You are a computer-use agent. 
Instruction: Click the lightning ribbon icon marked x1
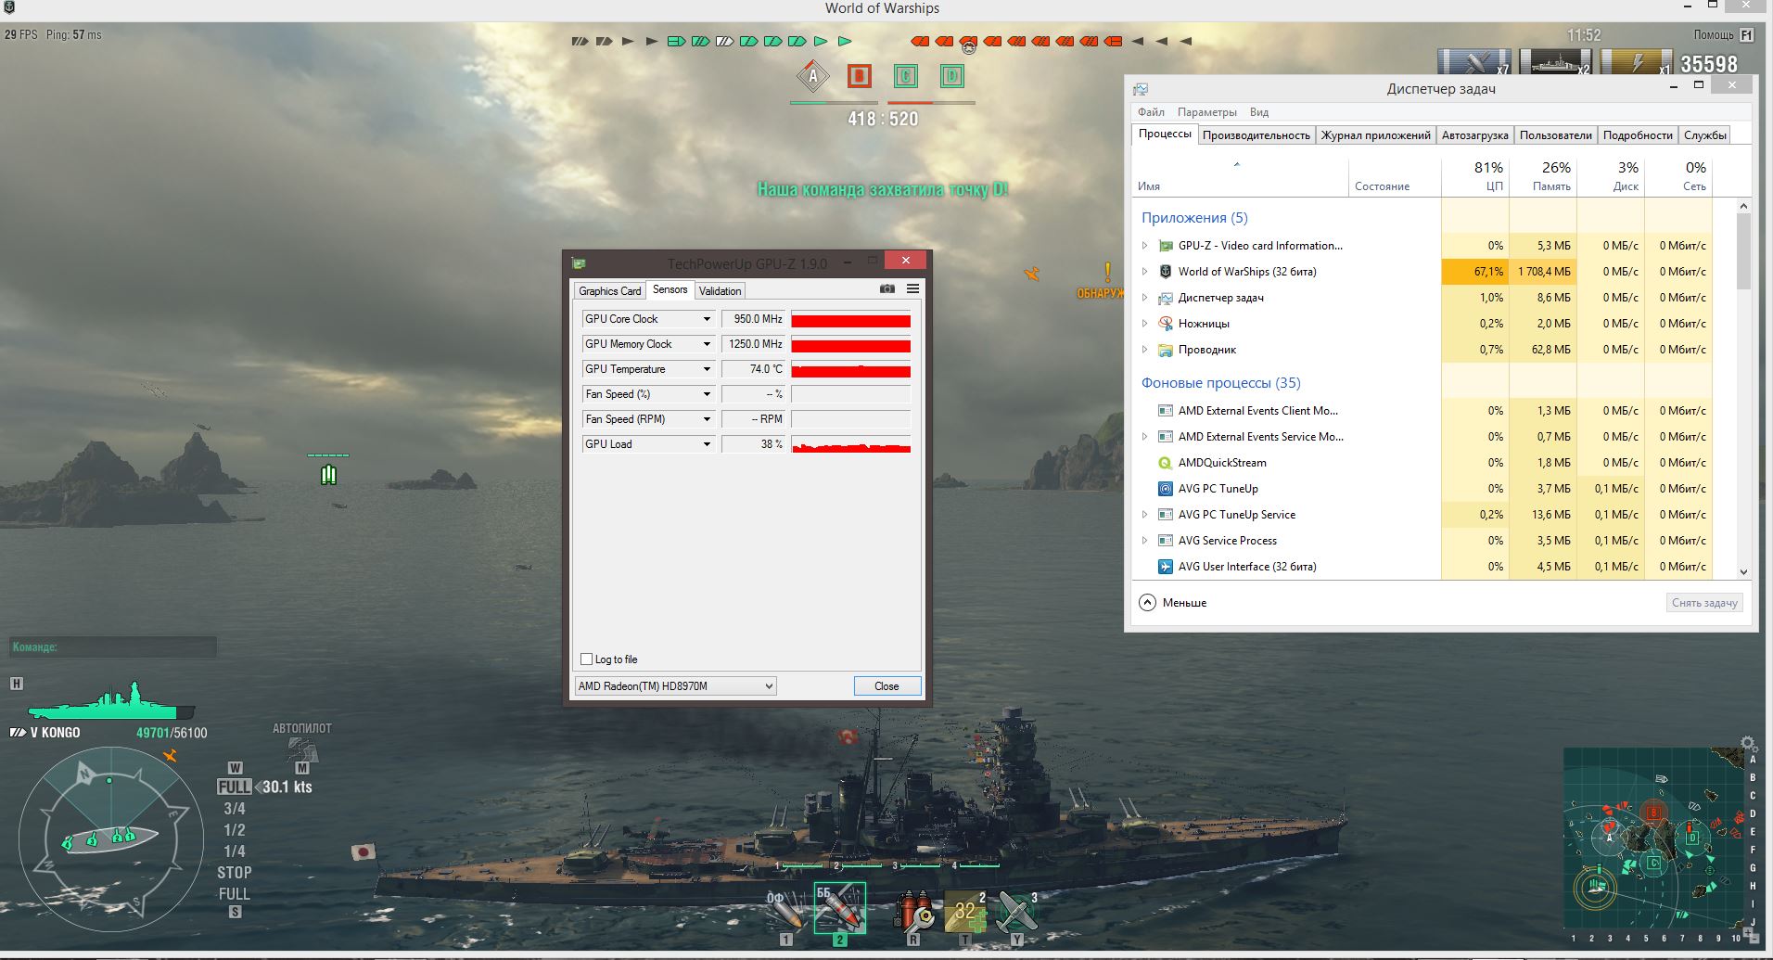[1636, 62]
